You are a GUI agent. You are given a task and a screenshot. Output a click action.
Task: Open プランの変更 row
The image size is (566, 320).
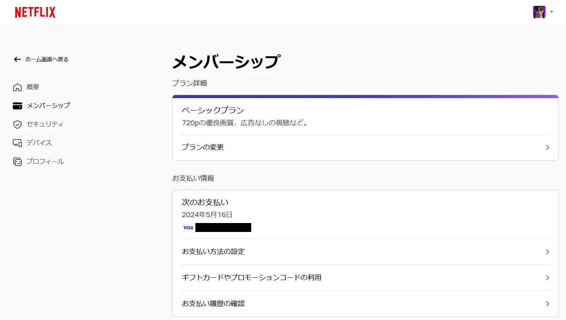click(x=365, y=147)
